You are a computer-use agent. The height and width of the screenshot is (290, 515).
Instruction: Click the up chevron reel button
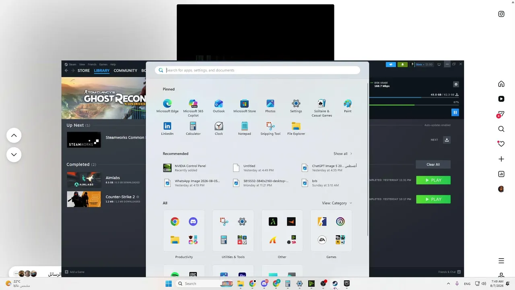[14, 135]
